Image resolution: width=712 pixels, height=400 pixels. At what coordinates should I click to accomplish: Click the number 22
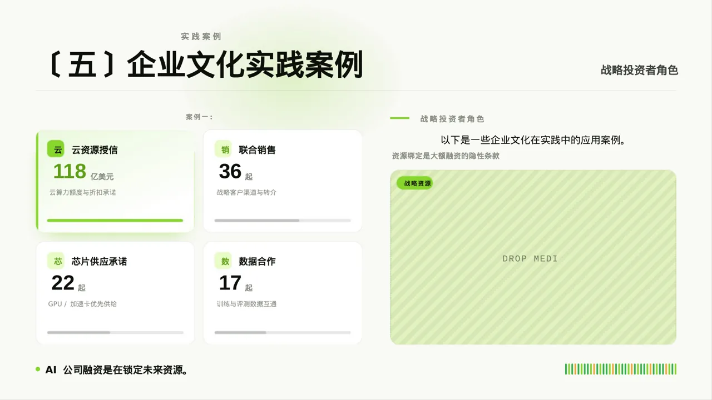pyautogui.click(x=63, y=283)
